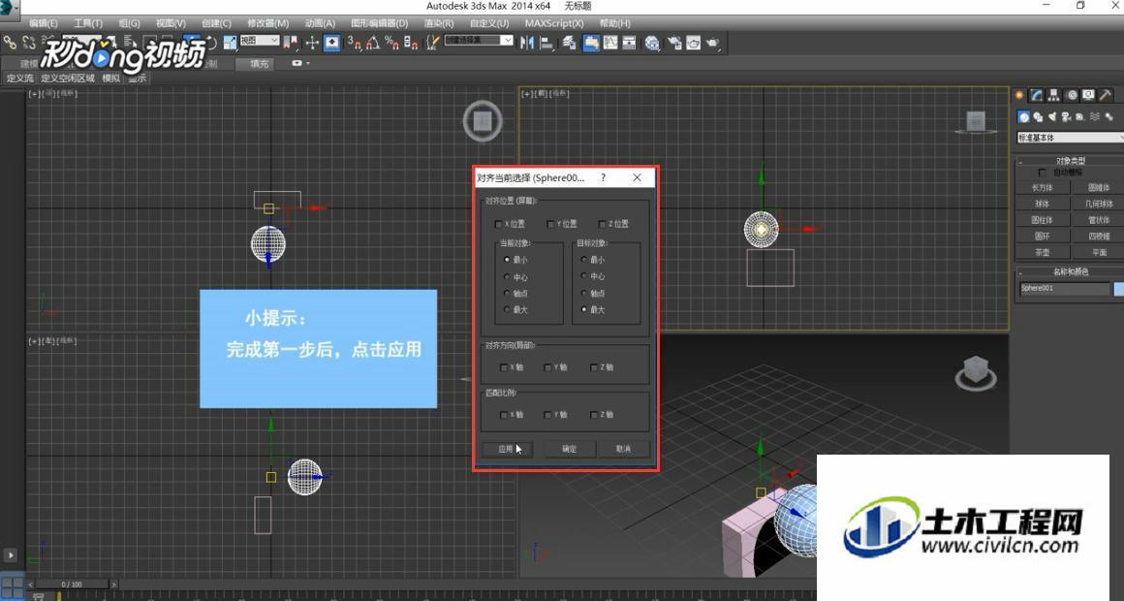Open Render Setup teapot icon

[674, 43]
